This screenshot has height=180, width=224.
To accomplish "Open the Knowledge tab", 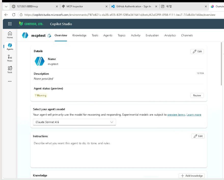I will [79, 35].
